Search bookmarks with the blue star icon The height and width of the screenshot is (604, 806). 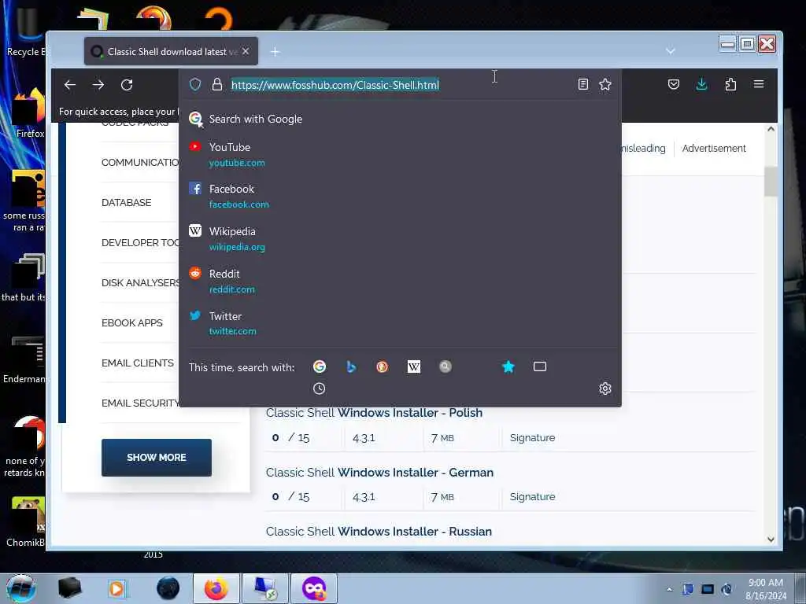point(508,366)
